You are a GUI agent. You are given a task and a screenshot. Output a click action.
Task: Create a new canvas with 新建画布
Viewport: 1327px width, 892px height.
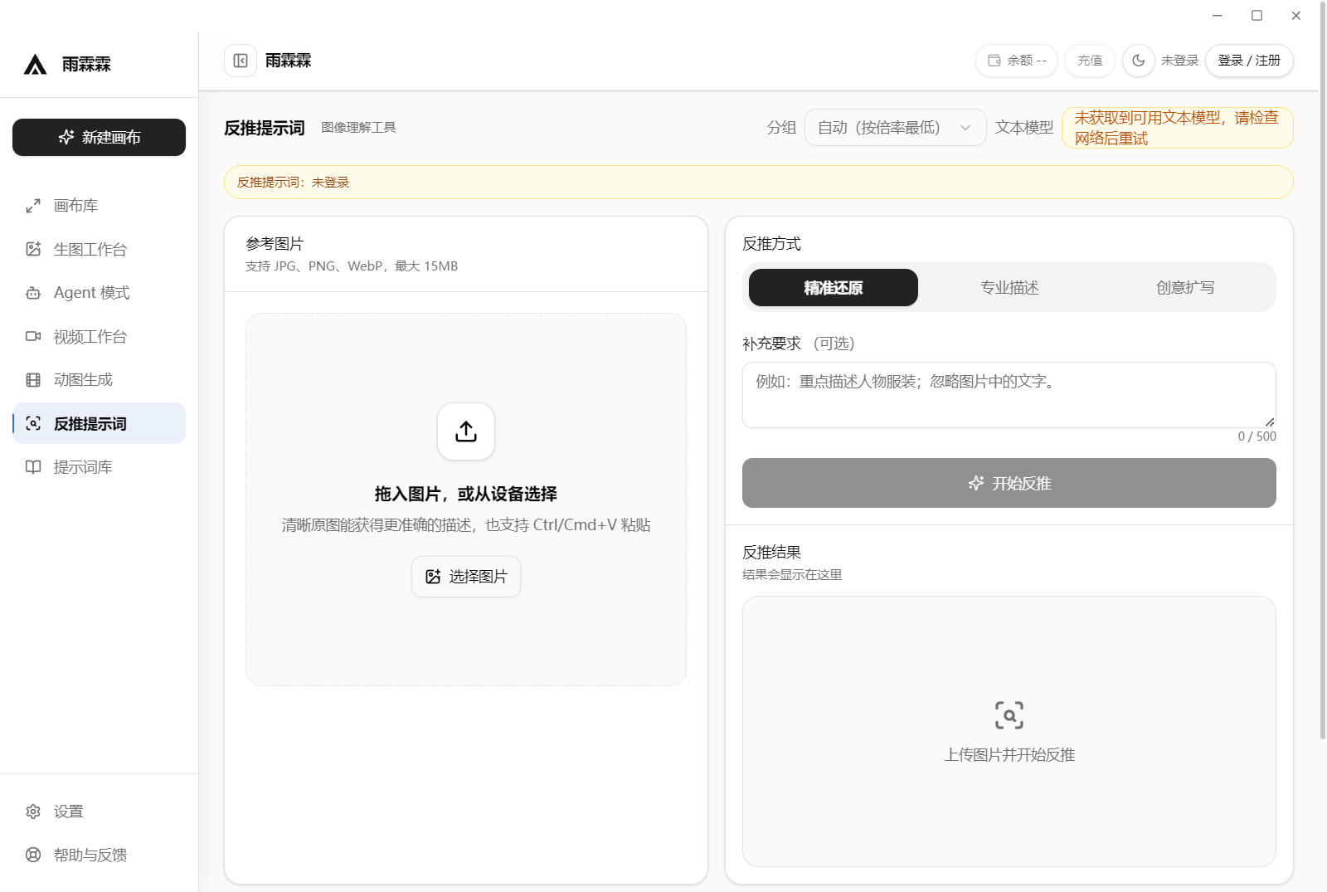coord(99,137)
